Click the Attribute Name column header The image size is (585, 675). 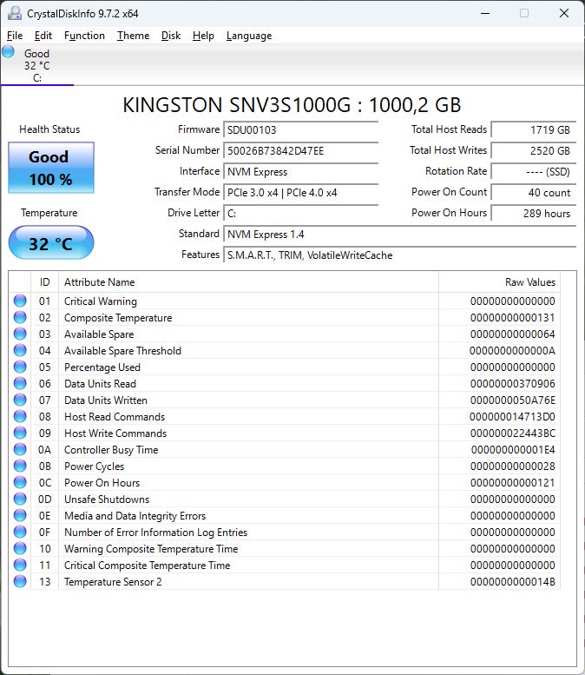[248, 282]
